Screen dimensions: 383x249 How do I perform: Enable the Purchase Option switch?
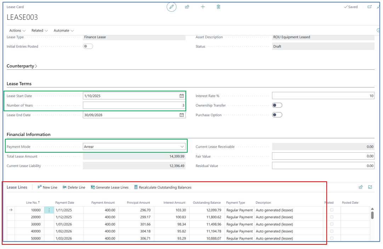[x=277, y=115]
